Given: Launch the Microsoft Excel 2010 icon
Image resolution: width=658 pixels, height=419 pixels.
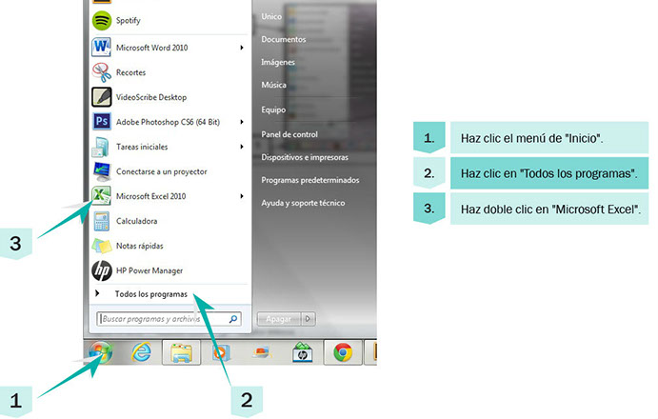Looking at the screenshot, I should (102, 196).
